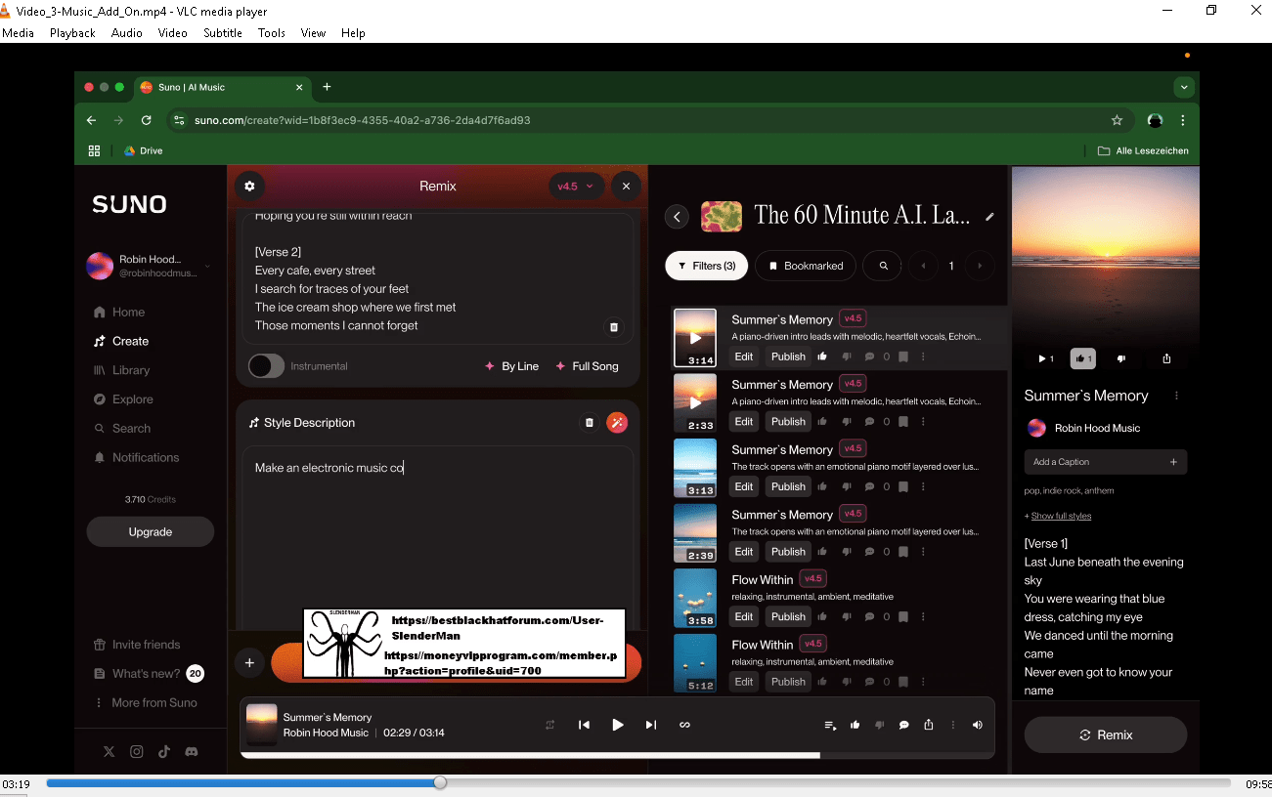Open more options for 2:39 Summer's Memory
Image resolution: width=1272 pixels, height=797 pixels.
(x=923, y=552)
